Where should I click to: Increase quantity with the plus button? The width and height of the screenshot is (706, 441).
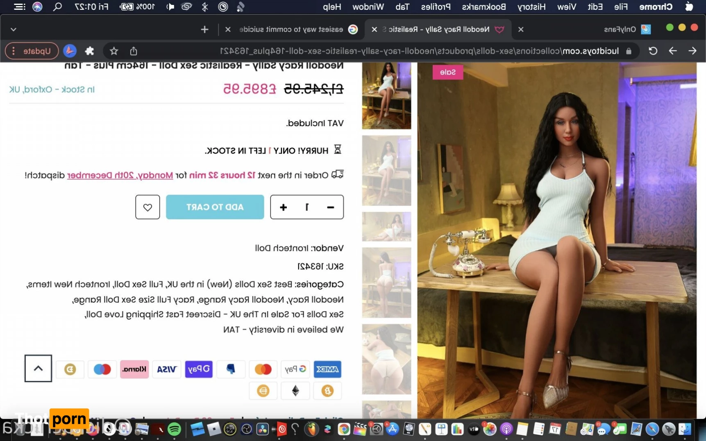[283, 207]
